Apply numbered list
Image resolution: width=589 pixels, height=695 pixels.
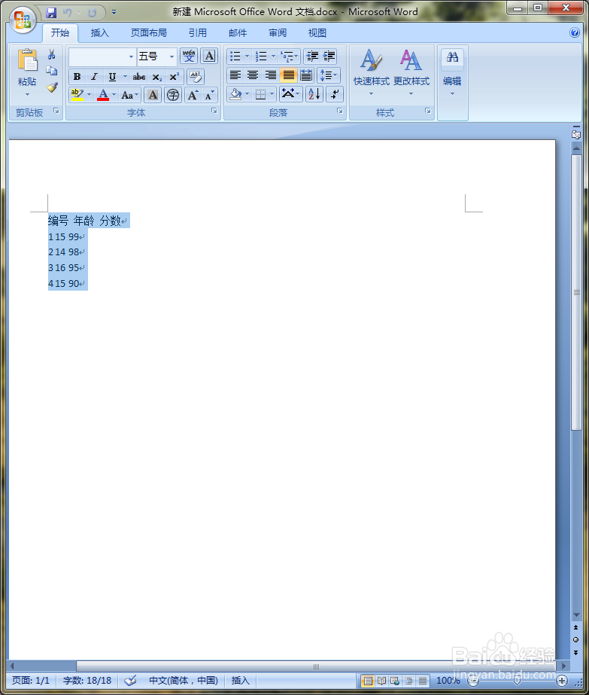[261, 56]
